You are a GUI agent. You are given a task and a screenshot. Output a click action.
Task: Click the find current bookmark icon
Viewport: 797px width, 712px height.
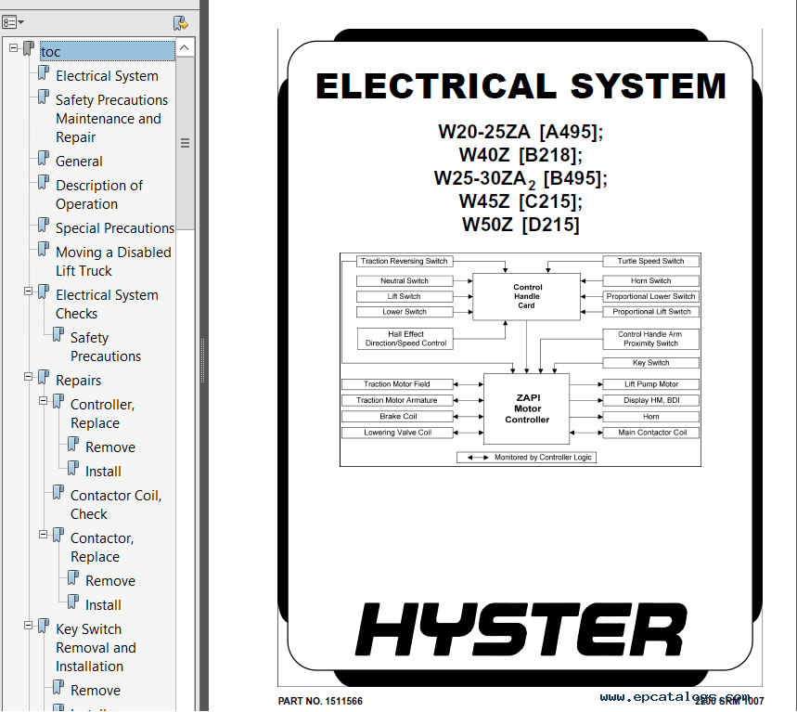180,23
